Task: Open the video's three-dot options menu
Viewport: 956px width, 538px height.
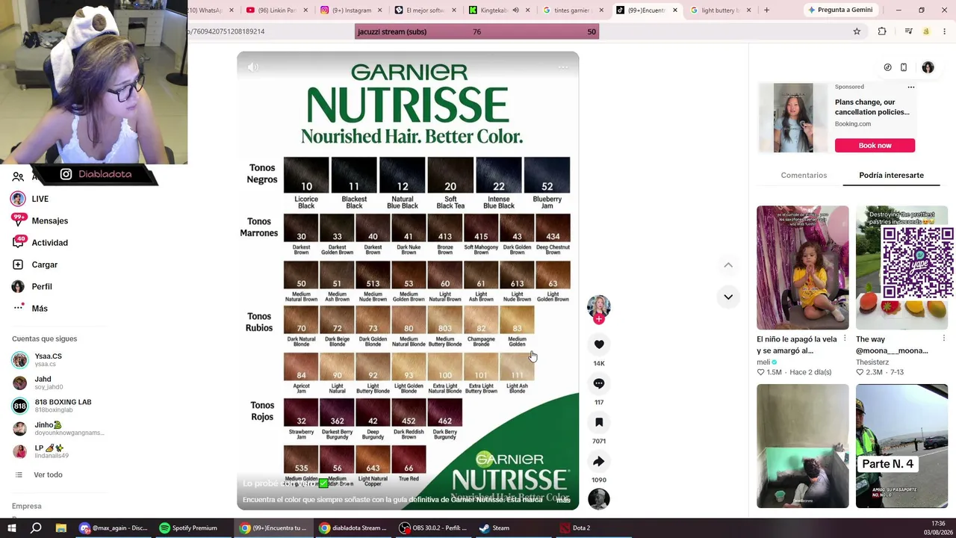Action: [563, 67]
